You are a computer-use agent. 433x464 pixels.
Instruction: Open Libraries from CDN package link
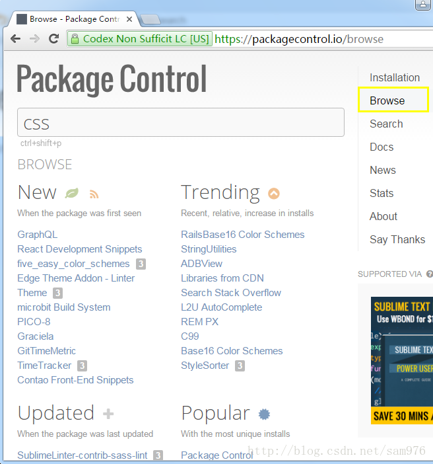[222, 278]
